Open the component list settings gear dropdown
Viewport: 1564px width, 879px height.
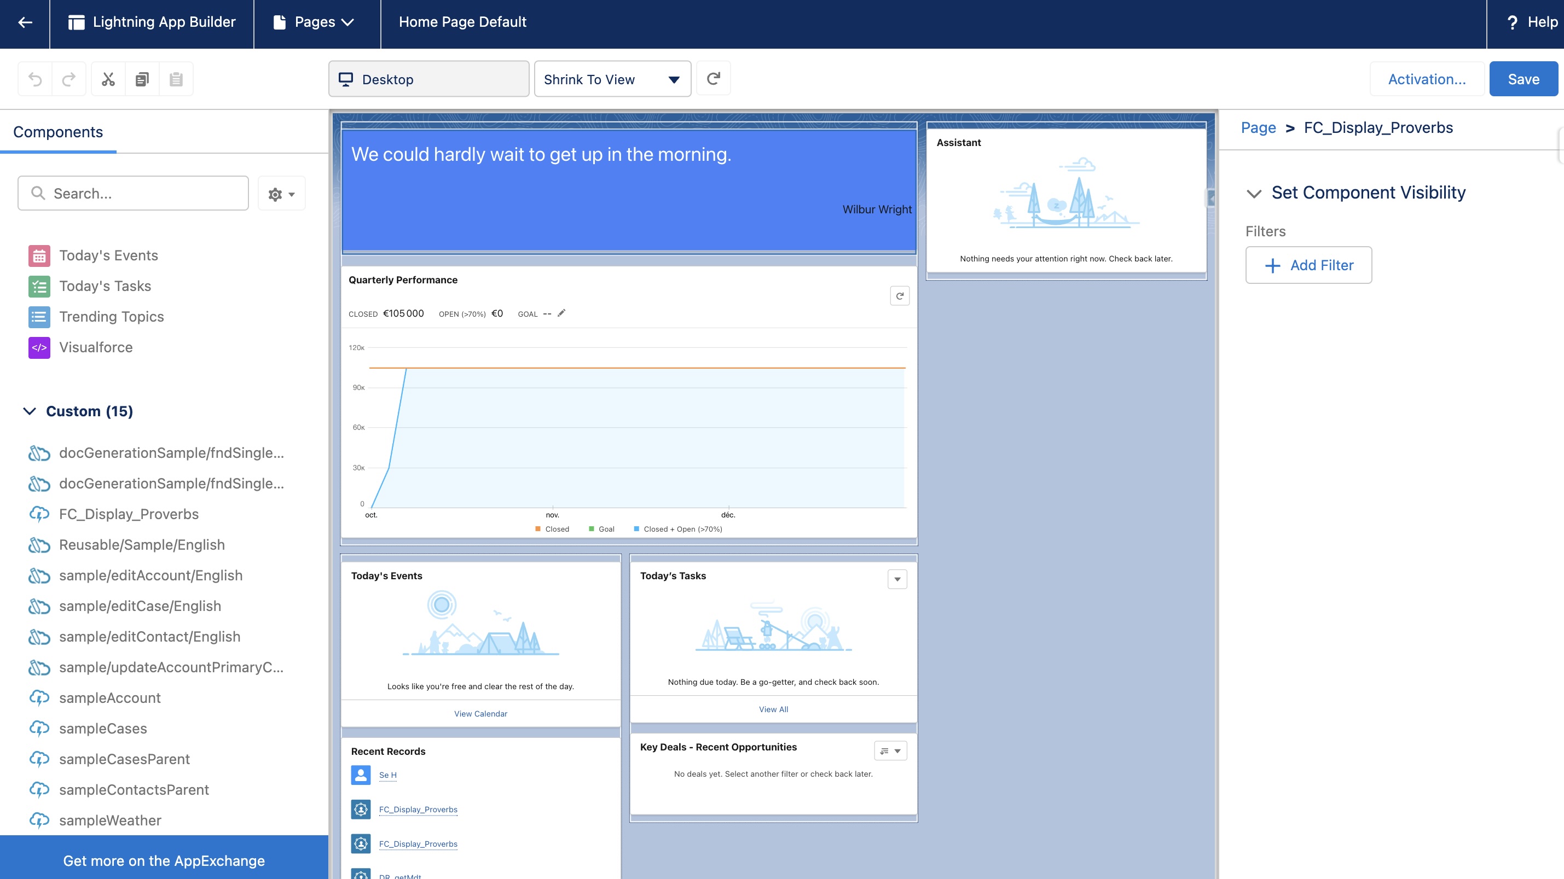[x=282, y=194]
